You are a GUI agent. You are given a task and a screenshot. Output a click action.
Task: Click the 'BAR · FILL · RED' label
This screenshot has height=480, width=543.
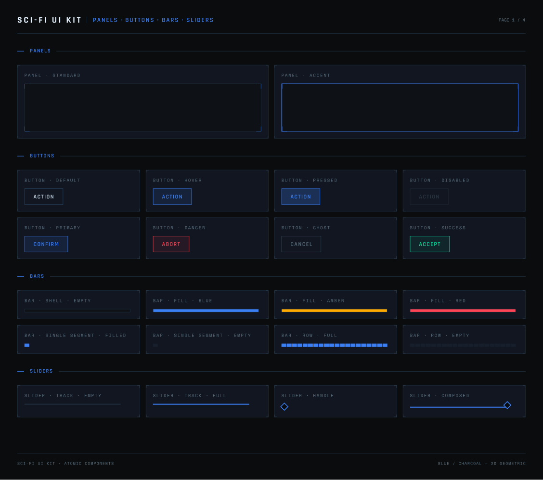tap(438, 300)
